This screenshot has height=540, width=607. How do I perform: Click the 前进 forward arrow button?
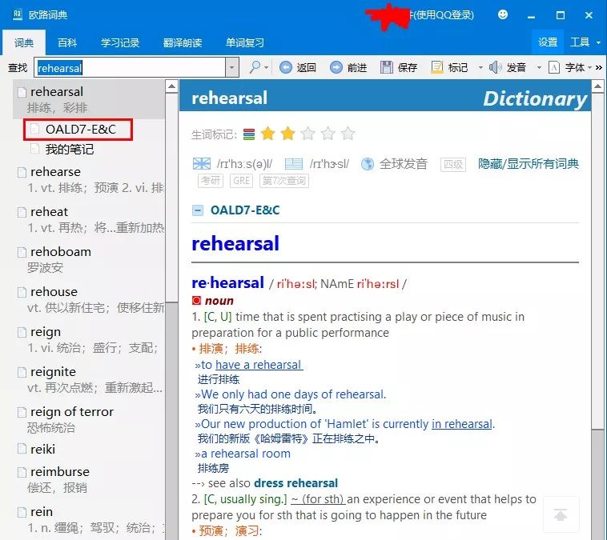336,67
